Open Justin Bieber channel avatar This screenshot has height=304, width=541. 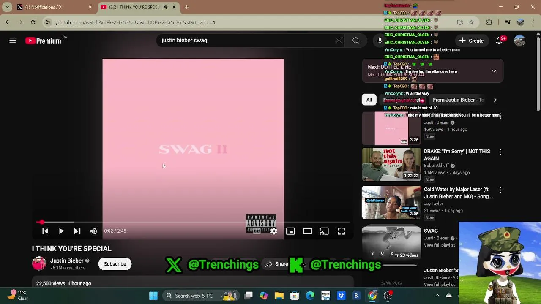click(x=39, y=263)
